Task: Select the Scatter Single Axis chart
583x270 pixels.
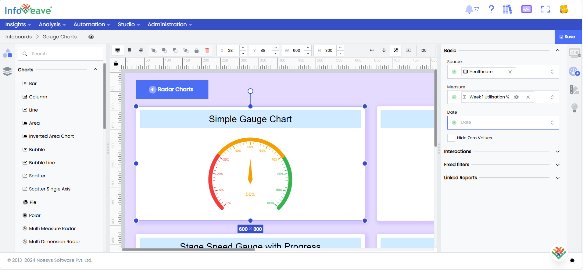Action: coord(46,189)
